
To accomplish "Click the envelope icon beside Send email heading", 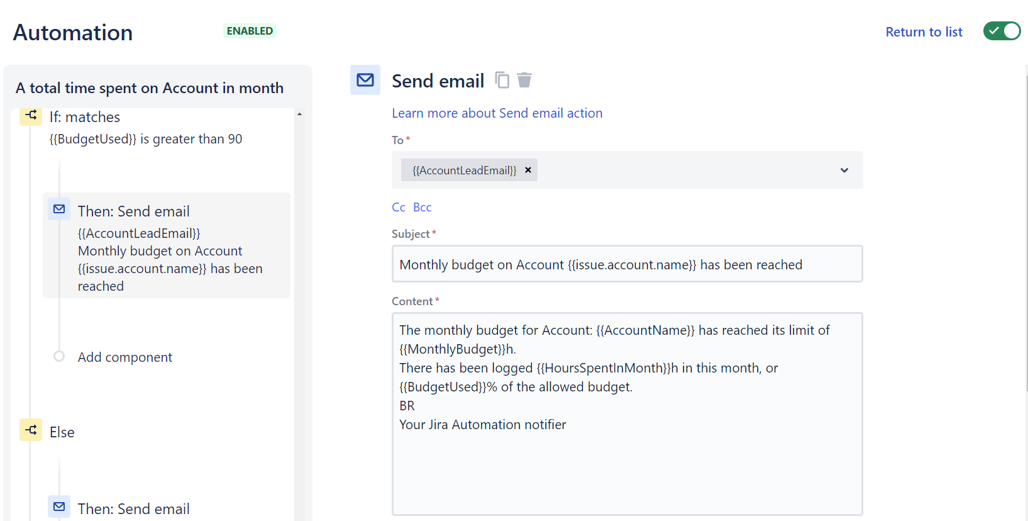I will pyautogui.click(x=365, y=80).
